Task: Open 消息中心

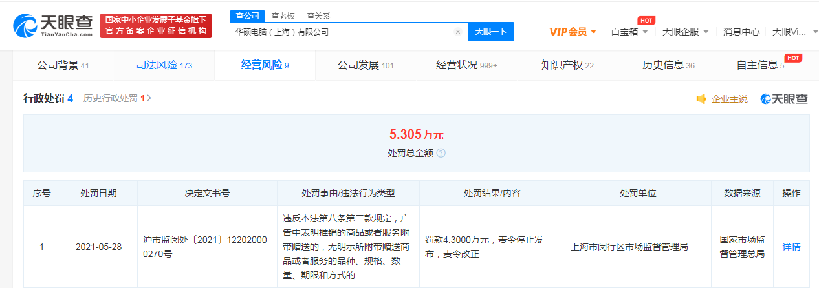Action: tap(741, 32)
